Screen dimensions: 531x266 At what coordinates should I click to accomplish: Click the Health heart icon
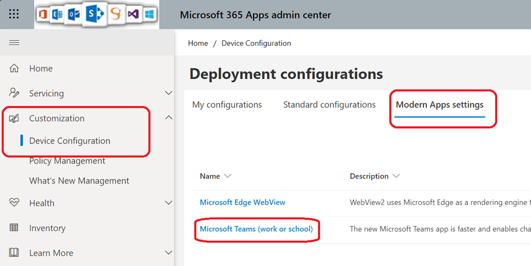click(14, 203)
